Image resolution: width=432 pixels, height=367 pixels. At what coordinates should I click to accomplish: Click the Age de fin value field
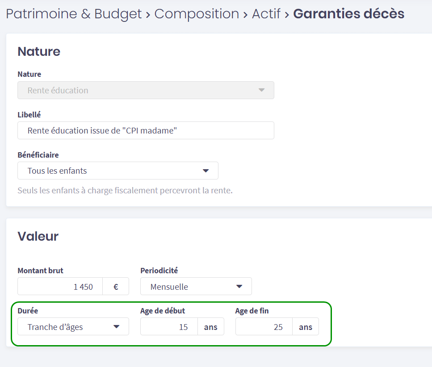tap(264, 327)
